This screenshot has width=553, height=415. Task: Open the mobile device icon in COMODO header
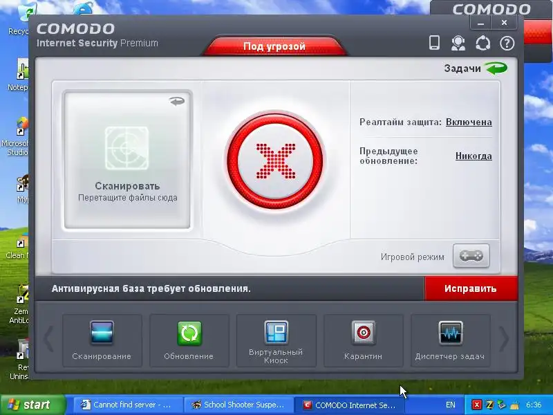tap(434, 43)
